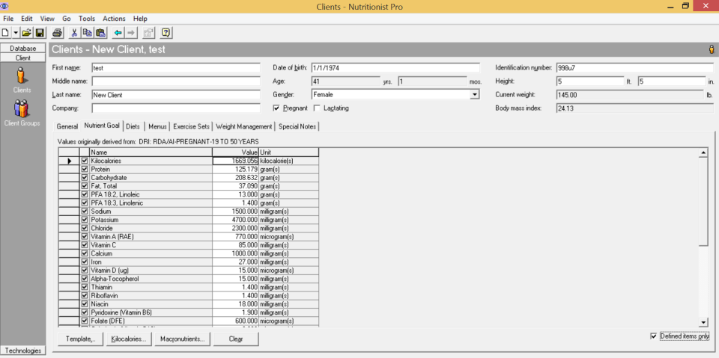Click the Back arrow toolbar icon
Image resolution: width=719 pixels, height=358 pixels.
pyautogui.click(x=118, y=32)
